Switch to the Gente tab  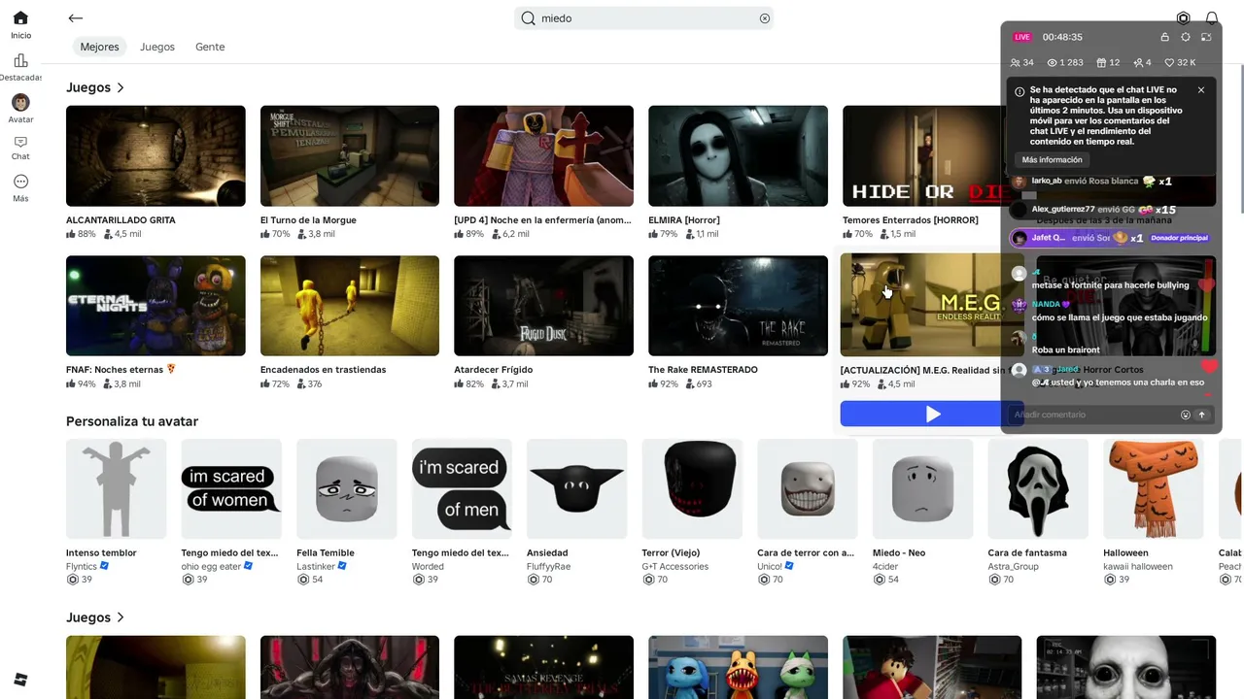pyautogui.click(x=210, y=47)
